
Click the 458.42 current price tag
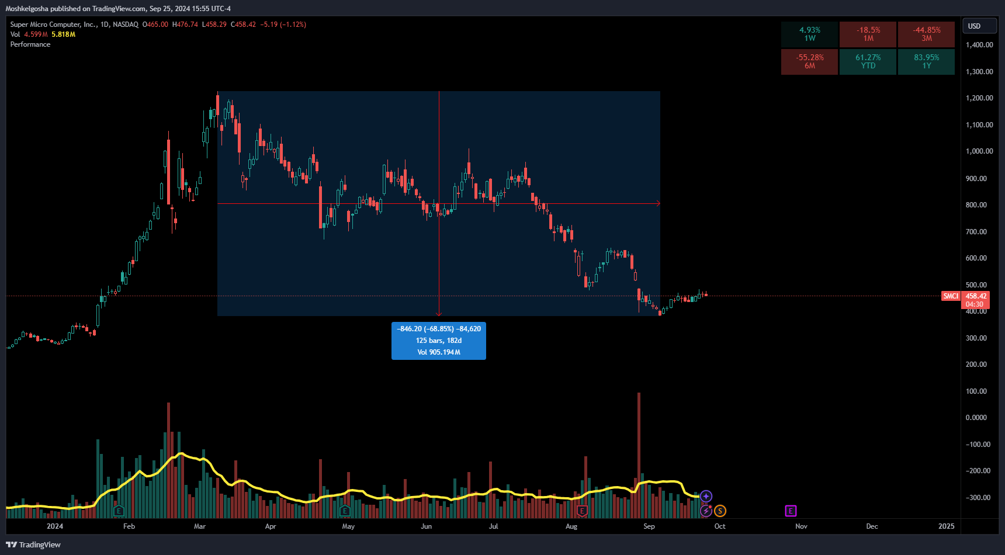tap(976, 296)
